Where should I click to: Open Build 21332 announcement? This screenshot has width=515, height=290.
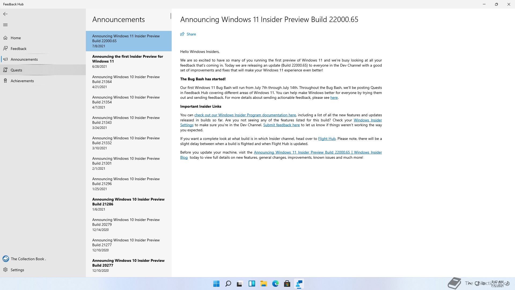129,143
